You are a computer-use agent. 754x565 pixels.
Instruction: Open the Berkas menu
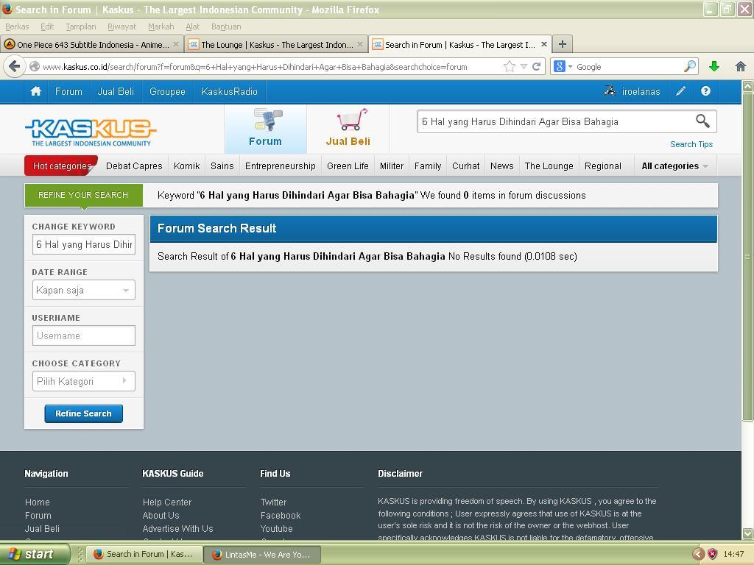pos(17,26)
